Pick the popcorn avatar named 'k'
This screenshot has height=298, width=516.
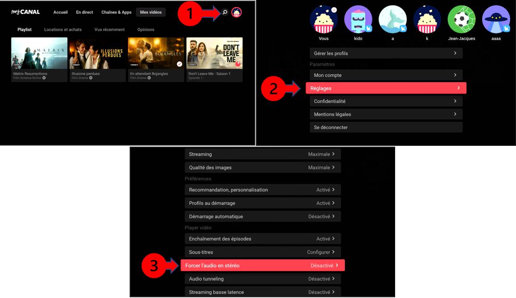point(427,20)
